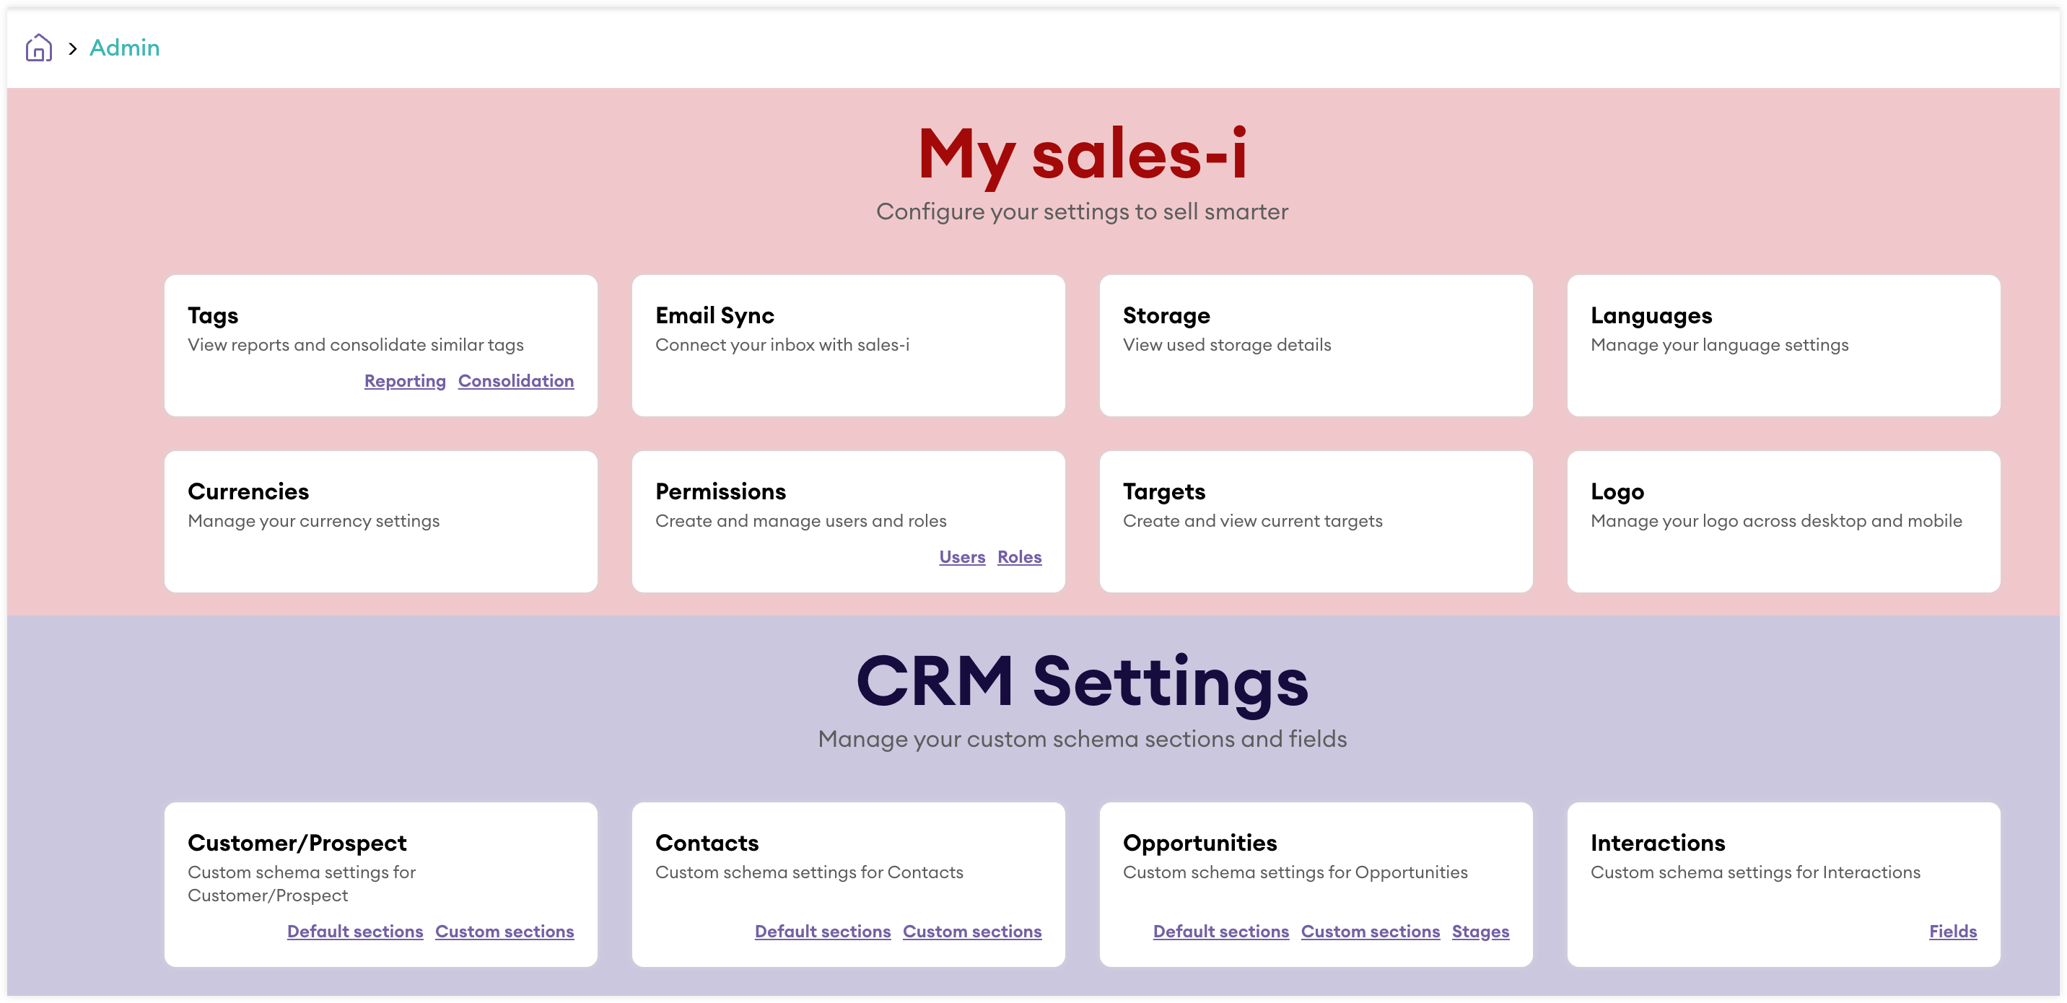Open the Opportunities Stages link
Image resolution: width=2067 pixels, height=1003 pixels.
click(x=1480, y=932)
